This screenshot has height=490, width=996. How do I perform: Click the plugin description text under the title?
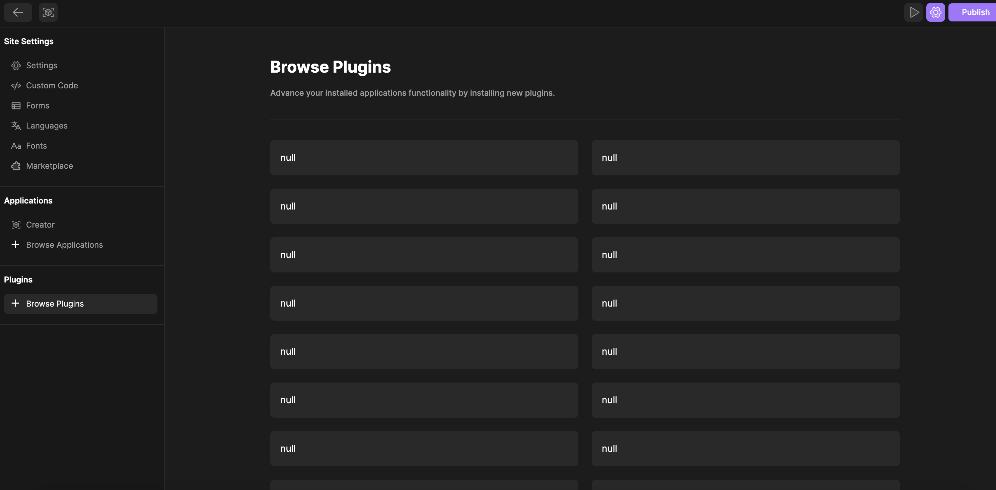412,93
